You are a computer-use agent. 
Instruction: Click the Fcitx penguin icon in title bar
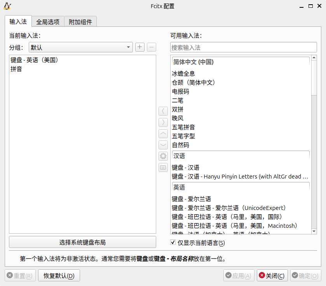coord(7,6)
